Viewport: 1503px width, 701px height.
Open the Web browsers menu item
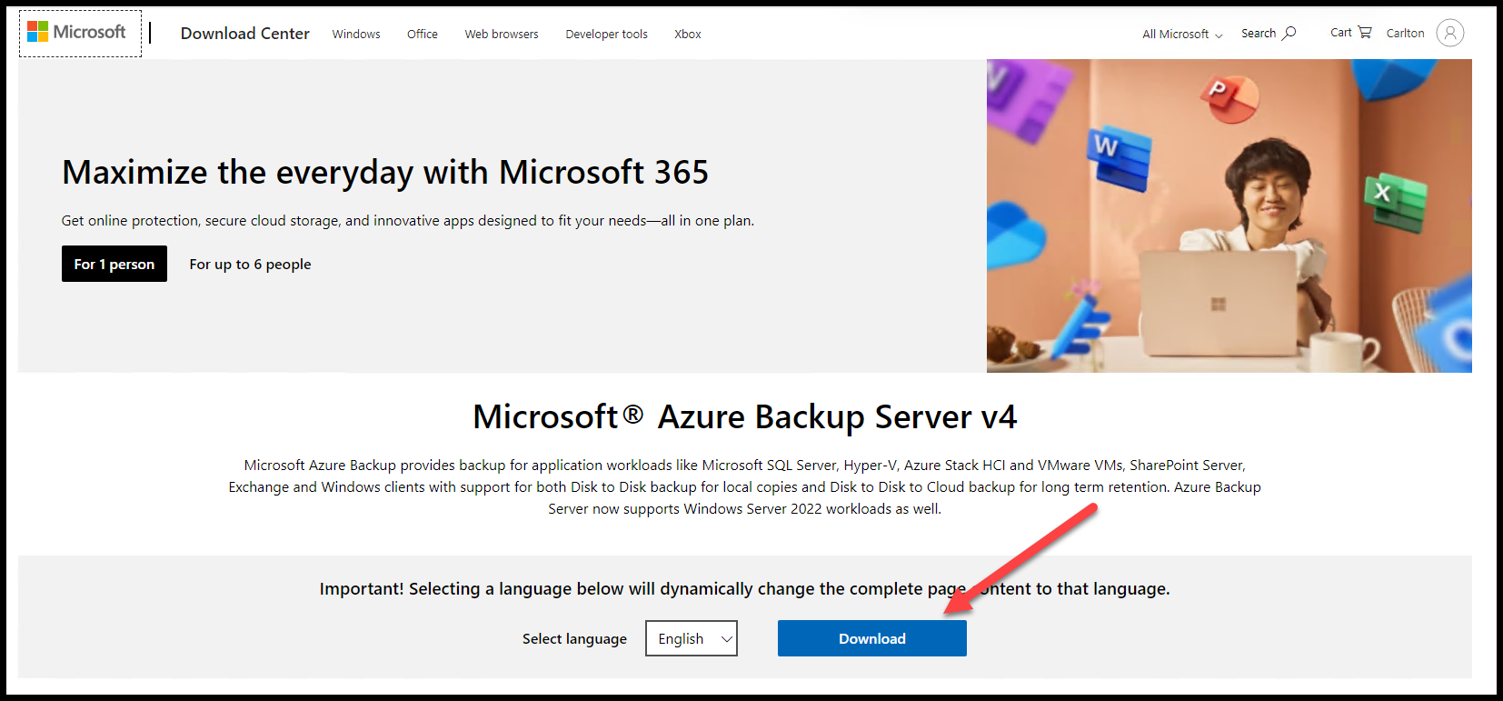[502, 34]
